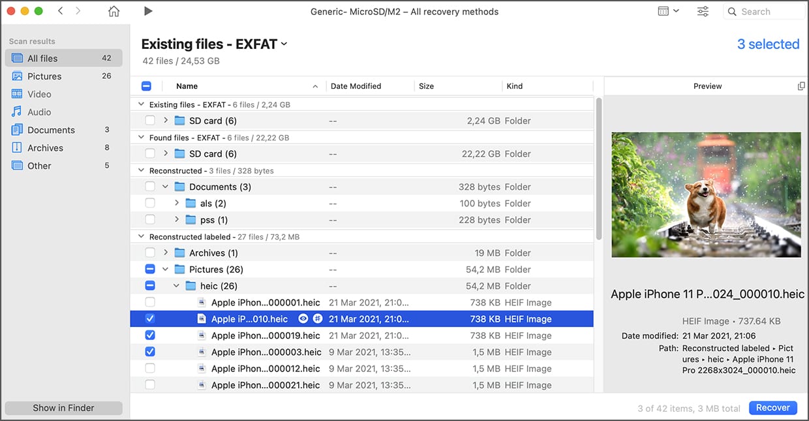Image resolution: width=809 pixels, height=421 pixels.
Task: Toggle the Pictures (26) checkbox
Action: pyautogui.click(x=150, y=270)
